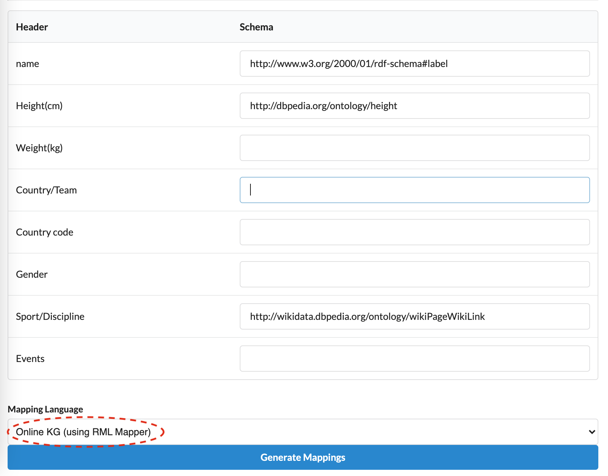Image resolution: width=608 pixels, height=476 pixels.
Task: Select the Country/Team header label
Action: coord(46,190)
